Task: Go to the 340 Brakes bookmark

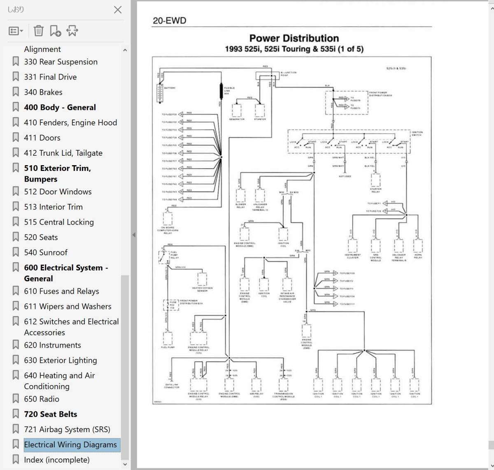Action: coord(43,92)
